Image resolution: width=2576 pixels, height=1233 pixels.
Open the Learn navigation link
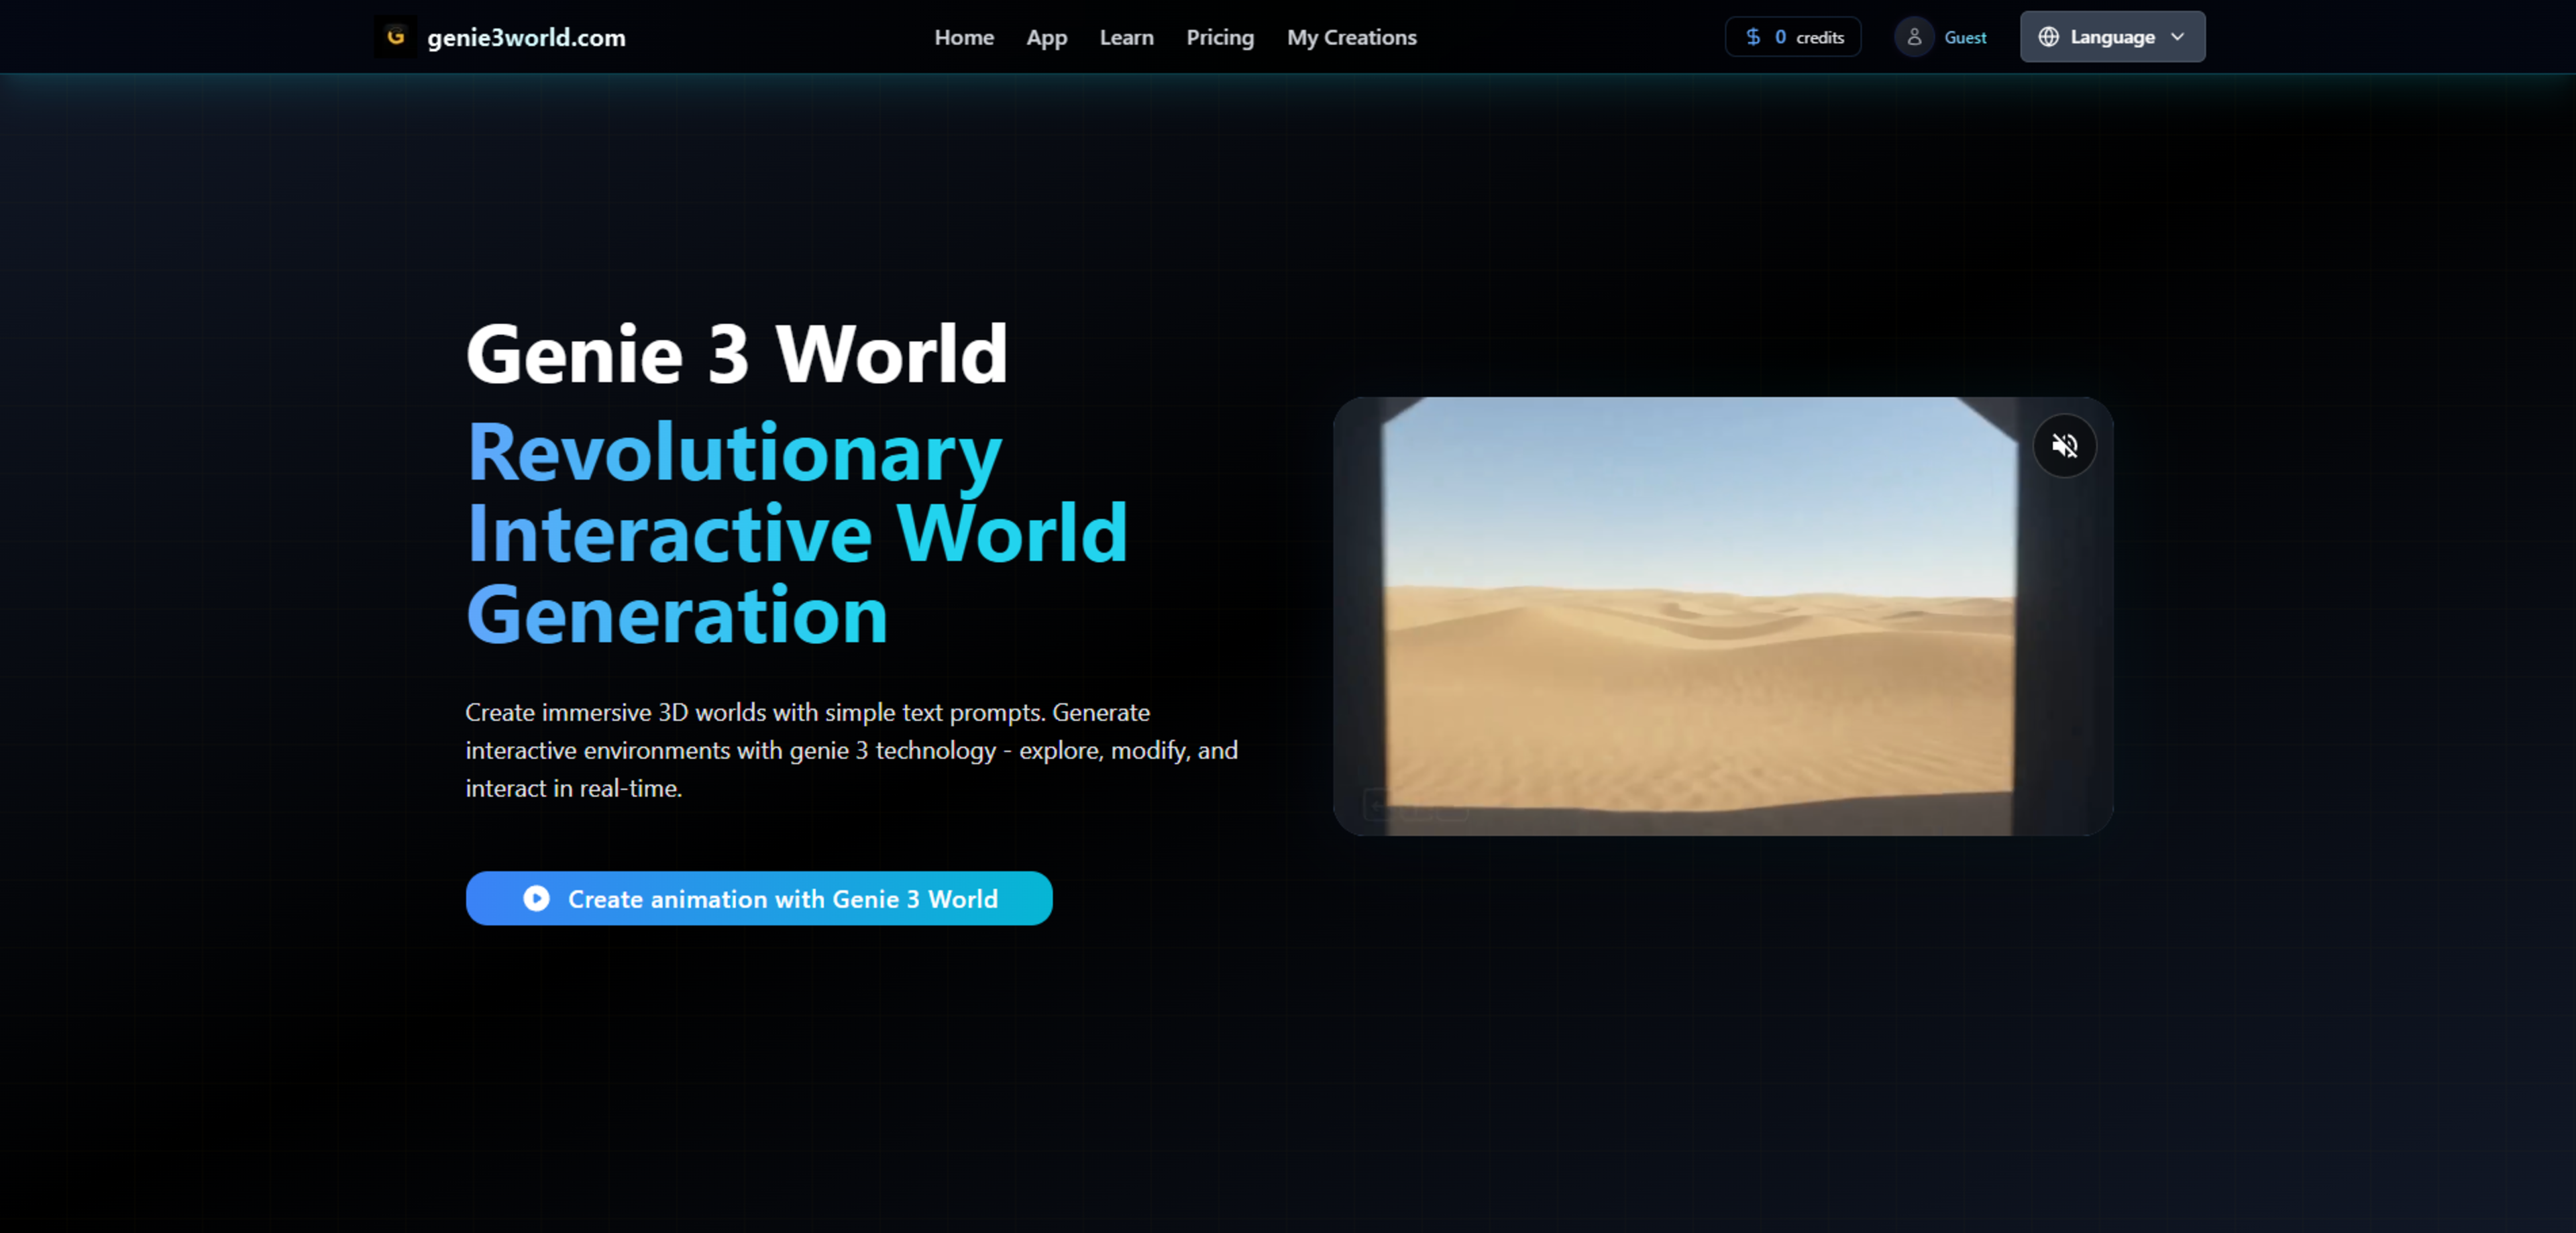1126,37
